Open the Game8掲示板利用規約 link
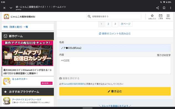The width and height of the screenshot is (175, 109). point(74,84)
